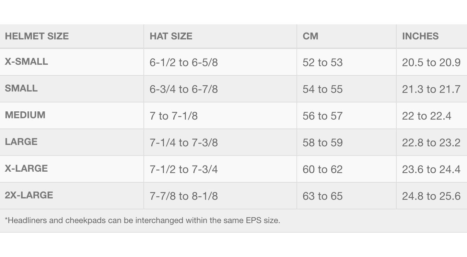Image resolution: width=467 pixels, height=257 pixels.
Task: Click hat size 7 to 7-1/8 cell
Action: 174,116
